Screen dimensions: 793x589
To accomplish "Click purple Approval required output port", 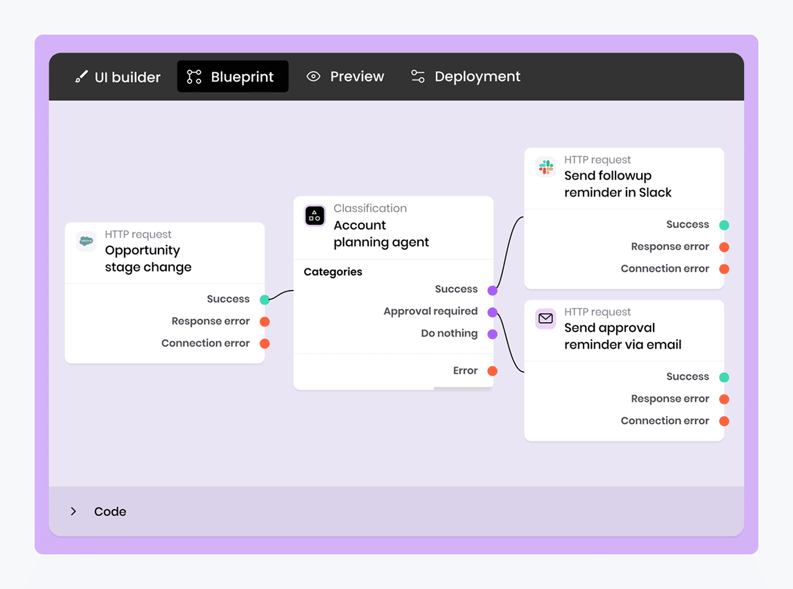I will click(492, 312).
